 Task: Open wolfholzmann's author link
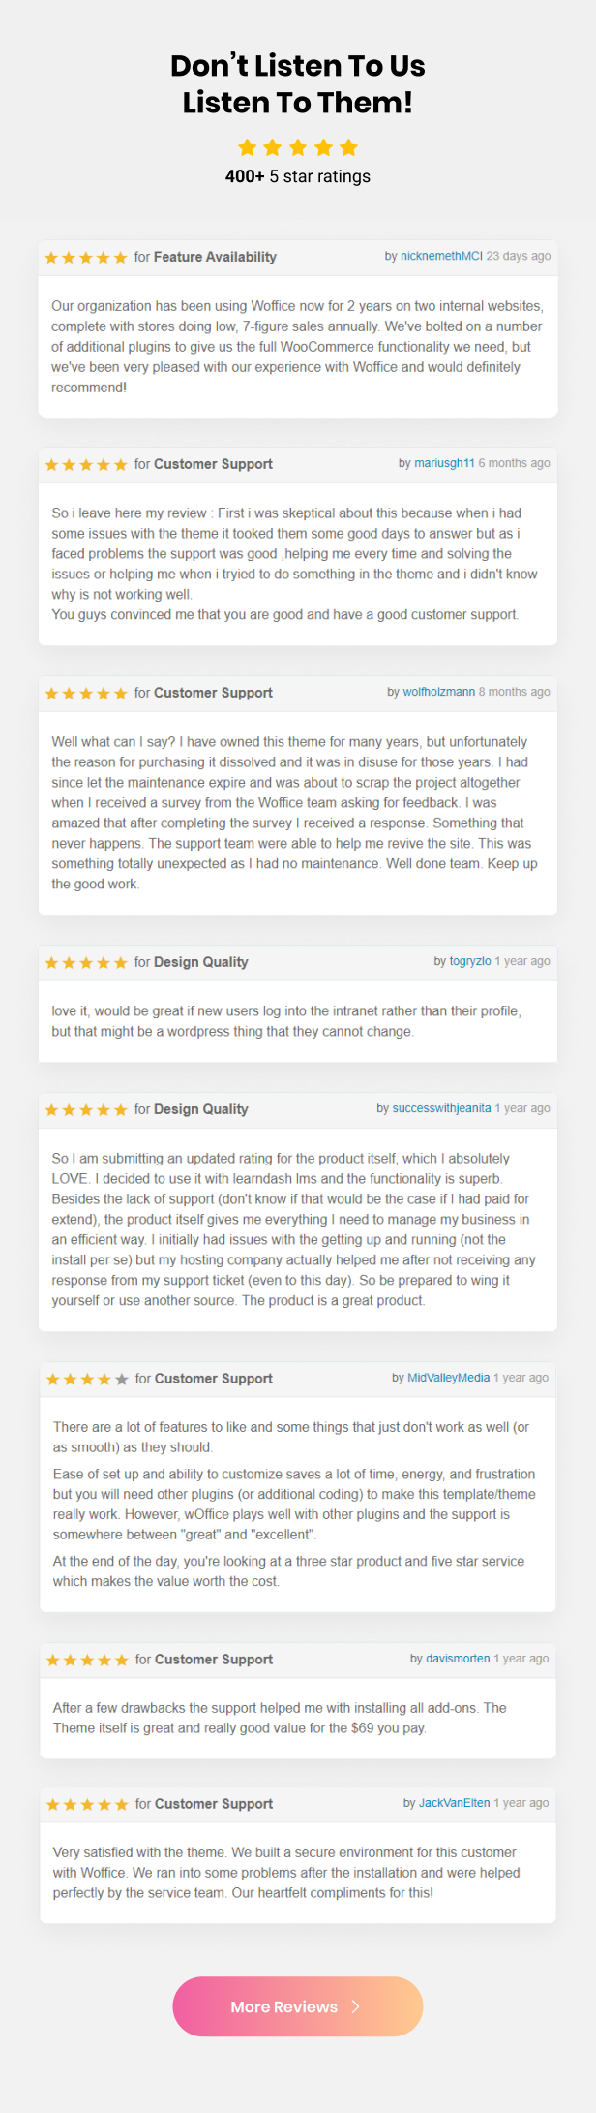coord(438,692)
